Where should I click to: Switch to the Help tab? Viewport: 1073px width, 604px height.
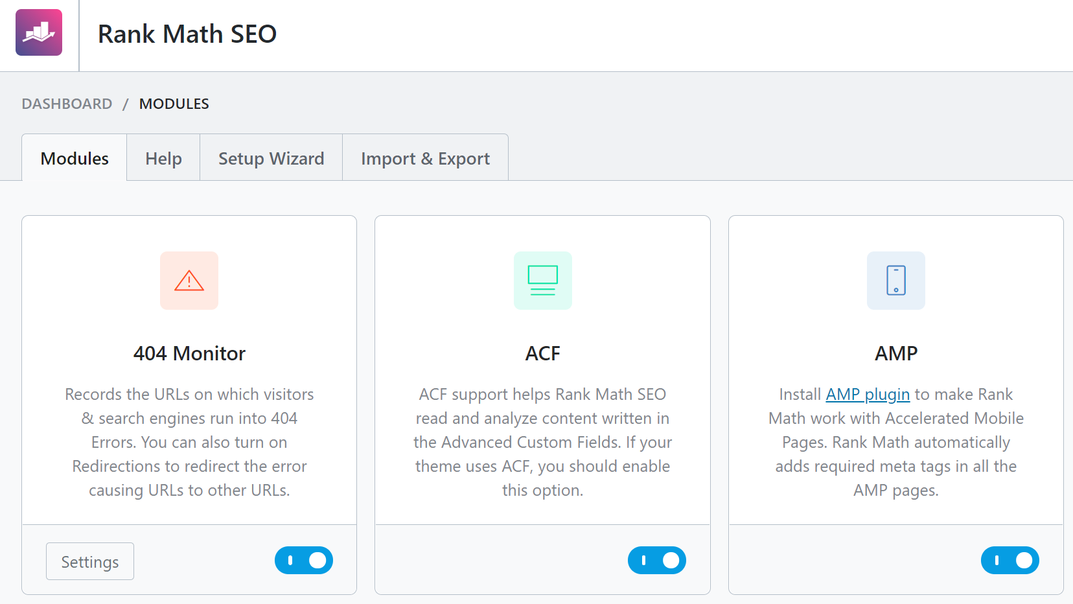click(x=163, y=157)
